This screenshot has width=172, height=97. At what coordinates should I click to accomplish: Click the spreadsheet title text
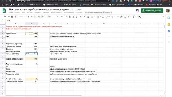pos(39,9)
